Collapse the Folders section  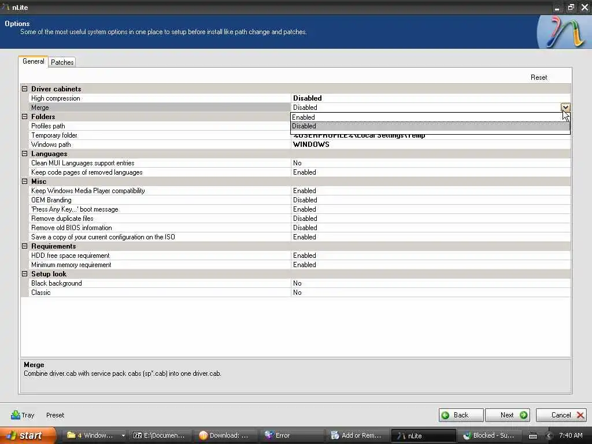click(x=24, y=117)
